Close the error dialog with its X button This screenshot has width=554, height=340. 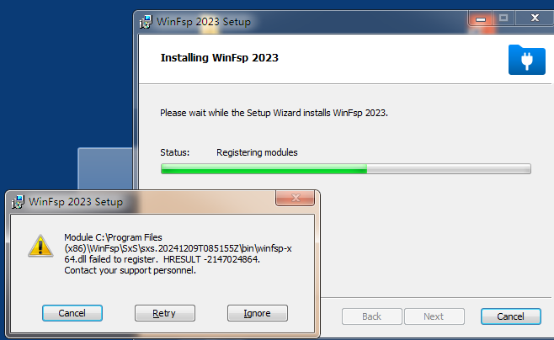[295, 198]
